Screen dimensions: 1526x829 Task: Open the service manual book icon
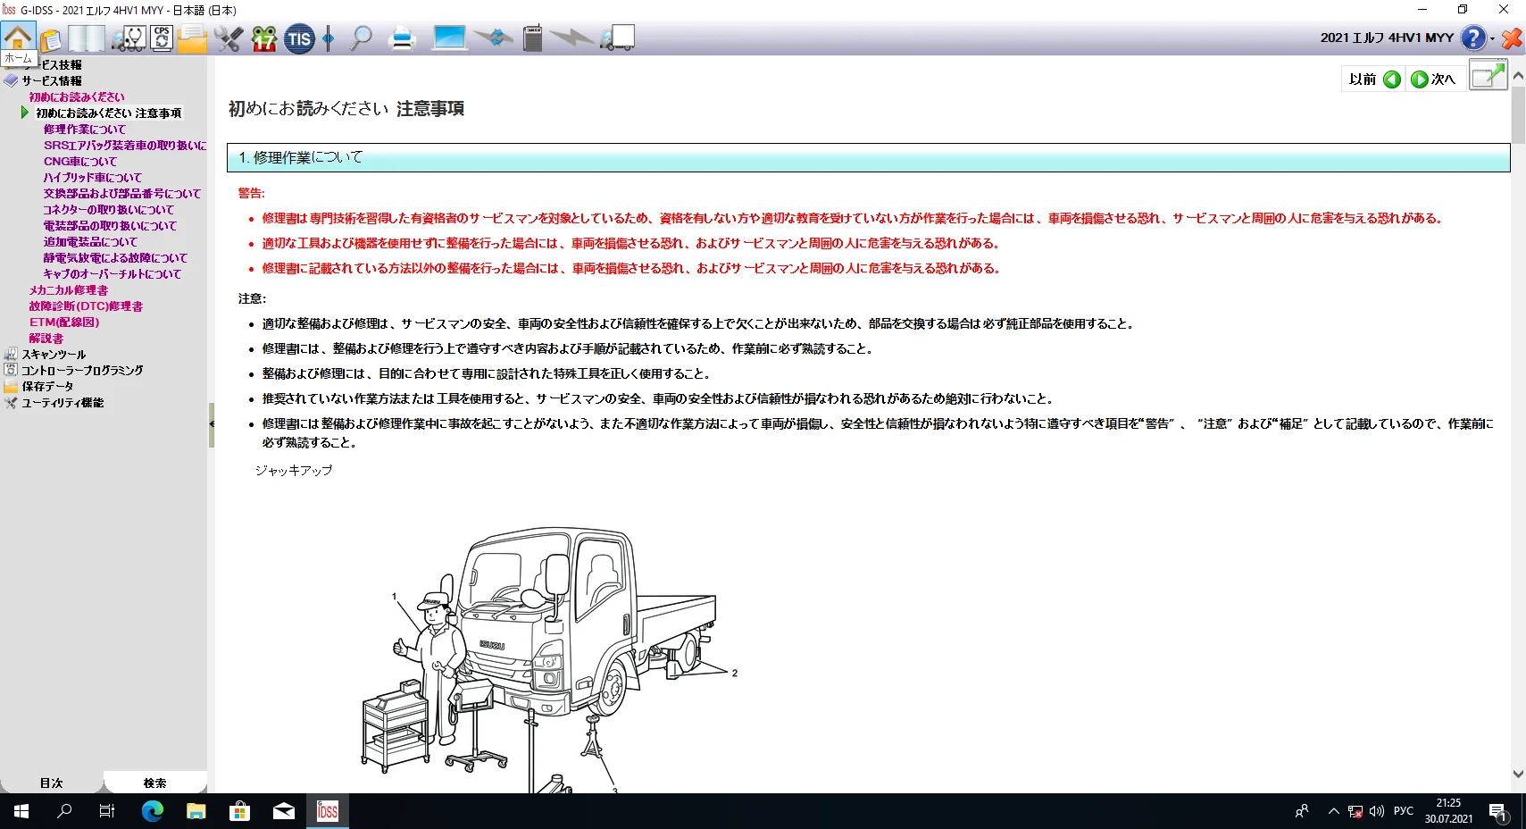click(87, 38)
